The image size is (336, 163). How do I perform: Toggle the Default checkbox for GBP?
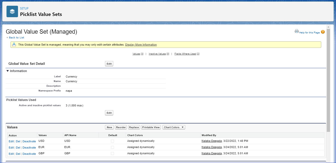point(112,154)
